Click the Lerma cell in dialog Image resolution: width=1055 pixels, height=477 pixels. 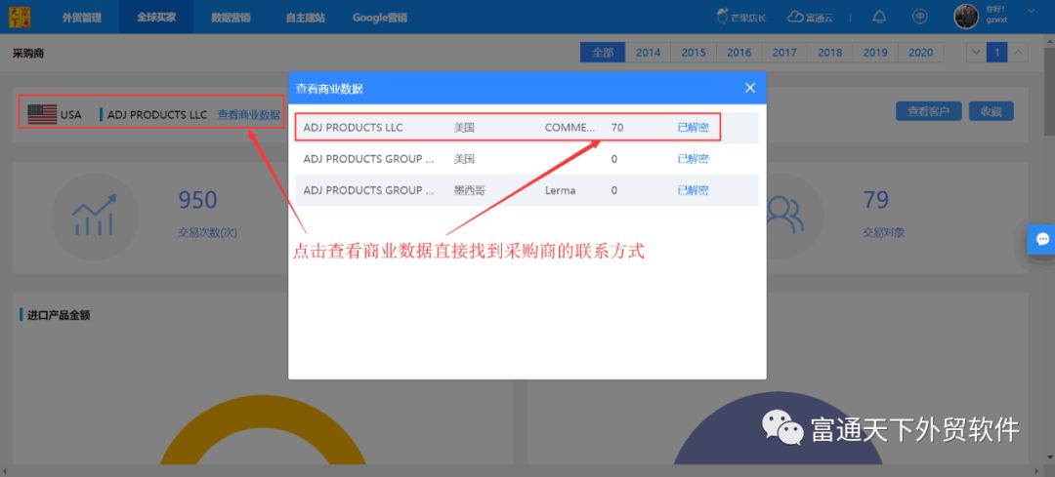pyautogui.click(x=560, y=190)
